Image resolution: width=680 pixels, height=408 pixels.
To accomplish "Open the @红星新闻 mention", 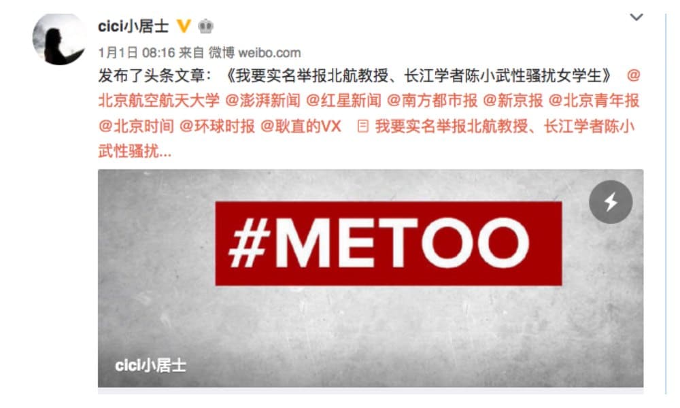I will click(x=343, y=101).
